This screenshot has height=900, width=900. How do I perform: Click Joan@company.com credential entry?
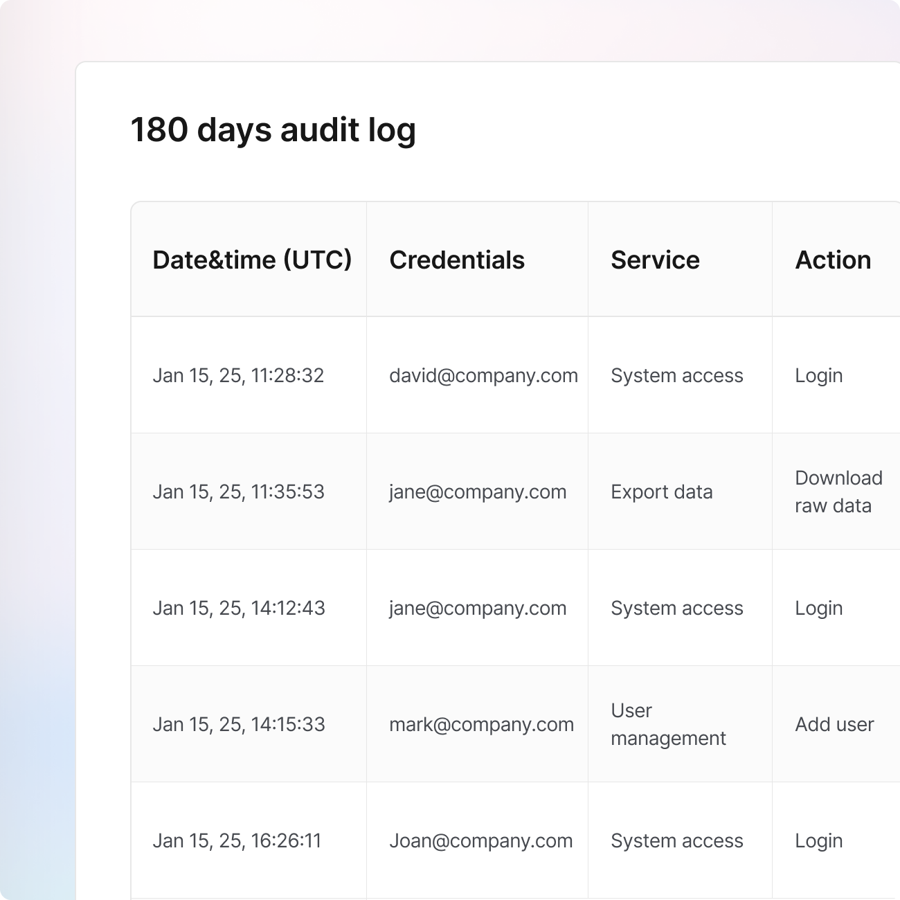tap(479, 840)
